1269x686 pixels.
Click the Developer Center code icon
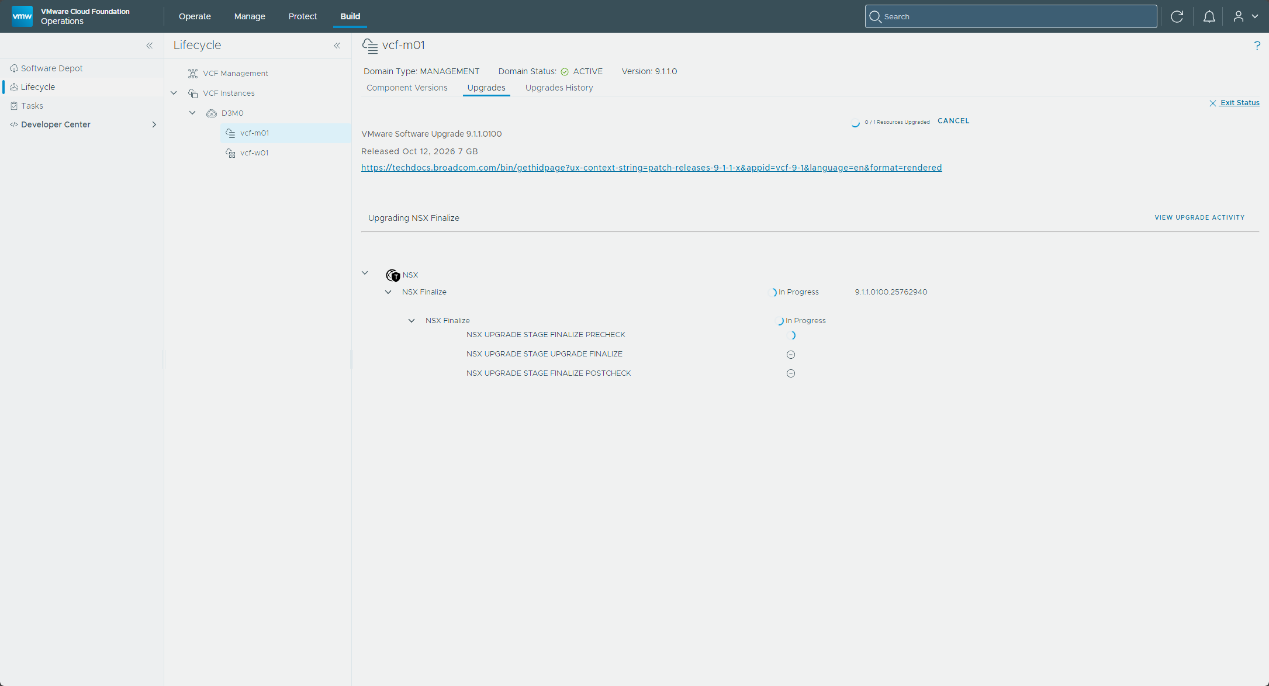[14, 124]
